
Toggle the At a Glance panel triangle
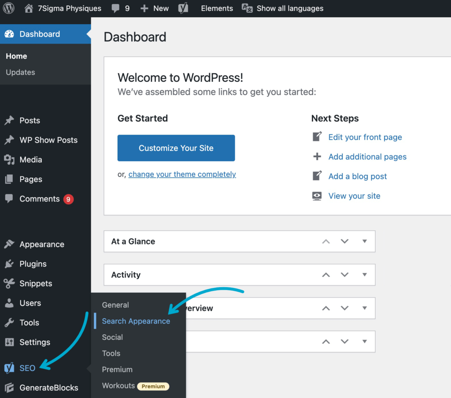tap(364, 241)
